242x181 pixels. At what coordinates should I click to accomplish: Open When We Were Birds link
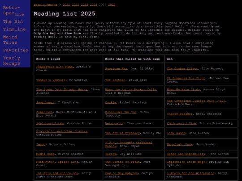pos(183,89)
